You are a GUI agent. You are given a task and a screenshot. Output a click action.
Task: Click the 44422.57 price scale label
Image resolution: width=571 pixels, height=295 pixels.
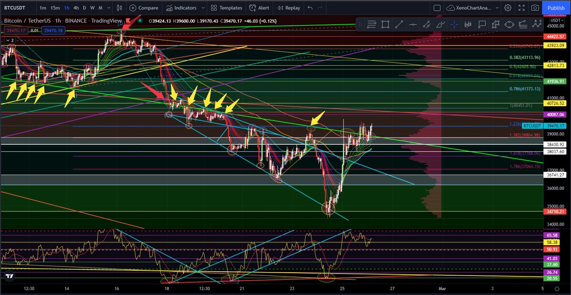coord(555,37)
